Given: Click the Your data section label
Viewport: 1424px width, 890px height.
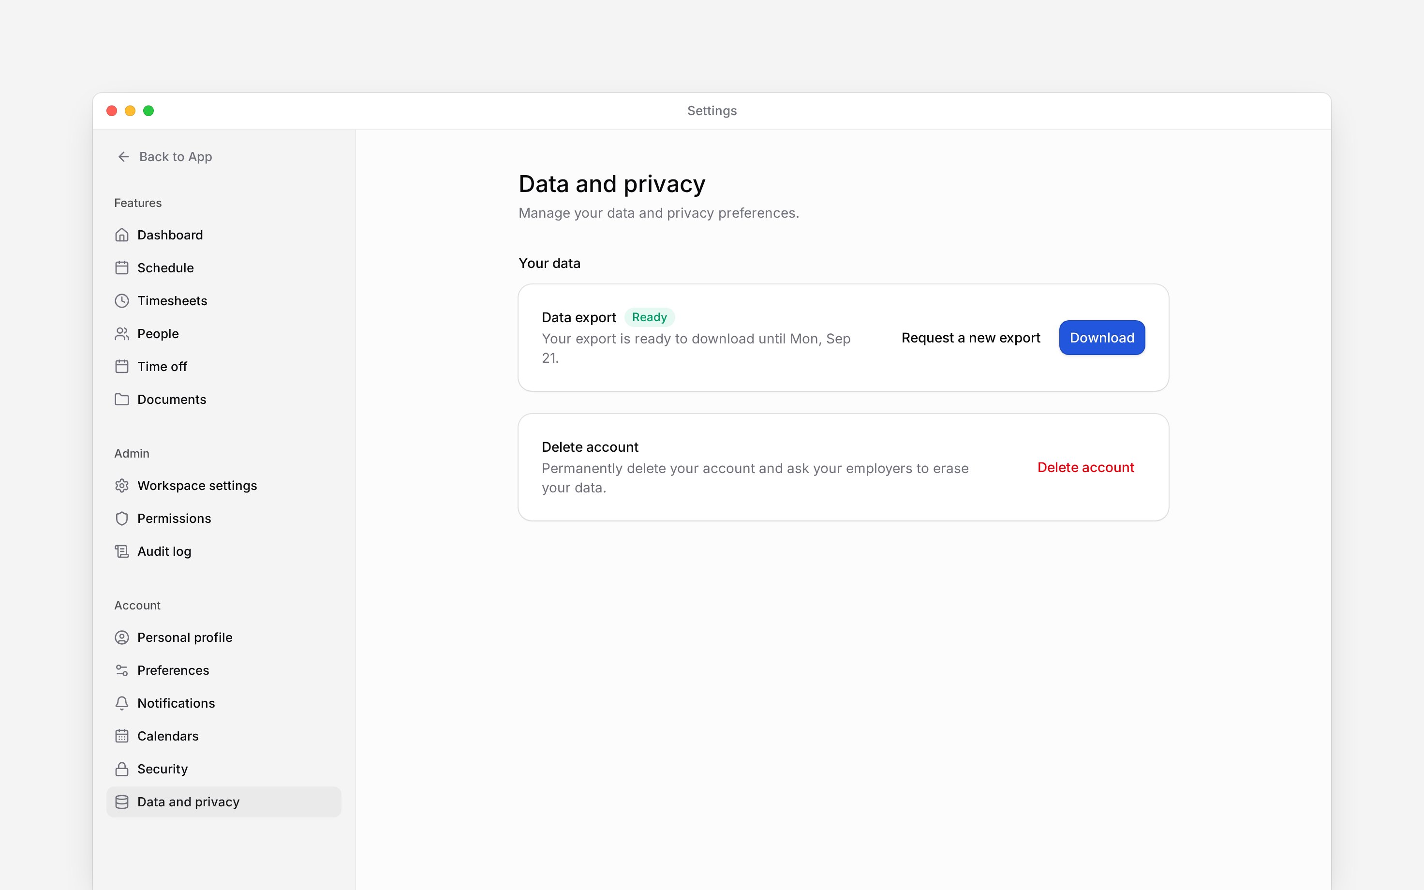Looking at the screenshot, I should [x=549, y=263].
